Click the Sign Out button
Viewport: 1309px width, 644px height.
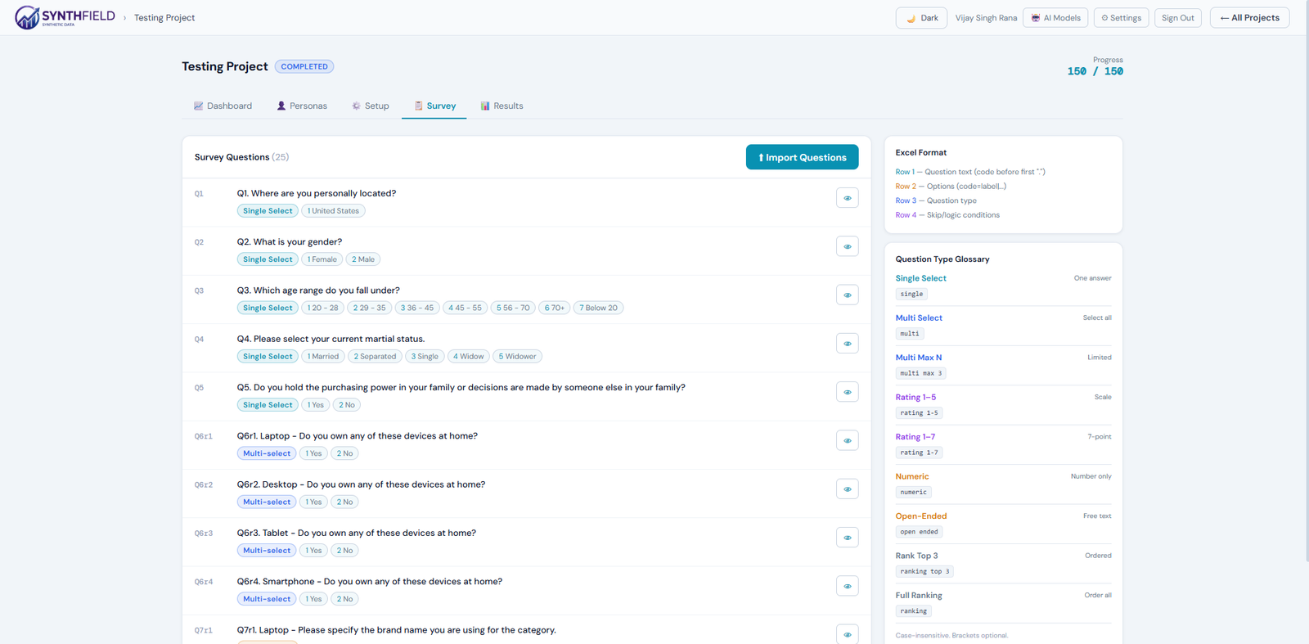(x=1178, y=18)
